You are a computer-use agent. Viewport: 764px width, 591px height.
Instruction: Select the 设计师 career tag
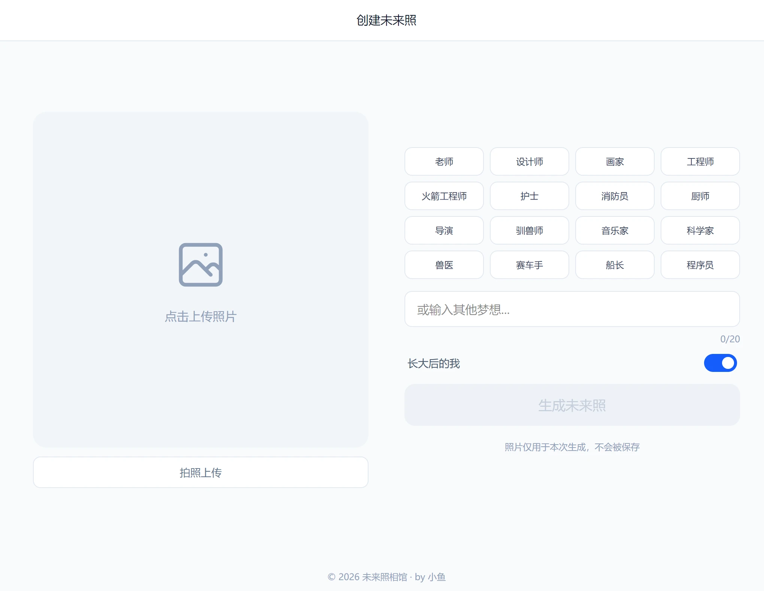[x=529, y=161]
